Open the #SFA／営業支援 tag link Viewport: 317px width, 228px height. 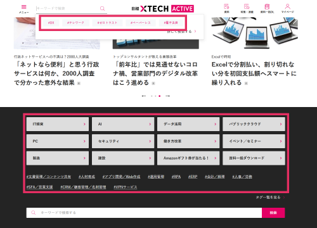tap(39, 187)
